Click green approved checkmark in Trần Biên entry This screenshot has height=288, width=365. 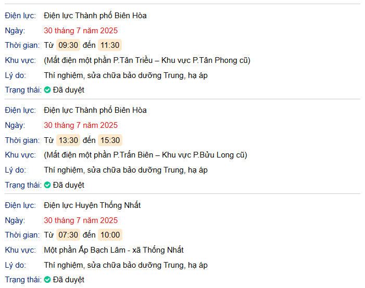47,185
